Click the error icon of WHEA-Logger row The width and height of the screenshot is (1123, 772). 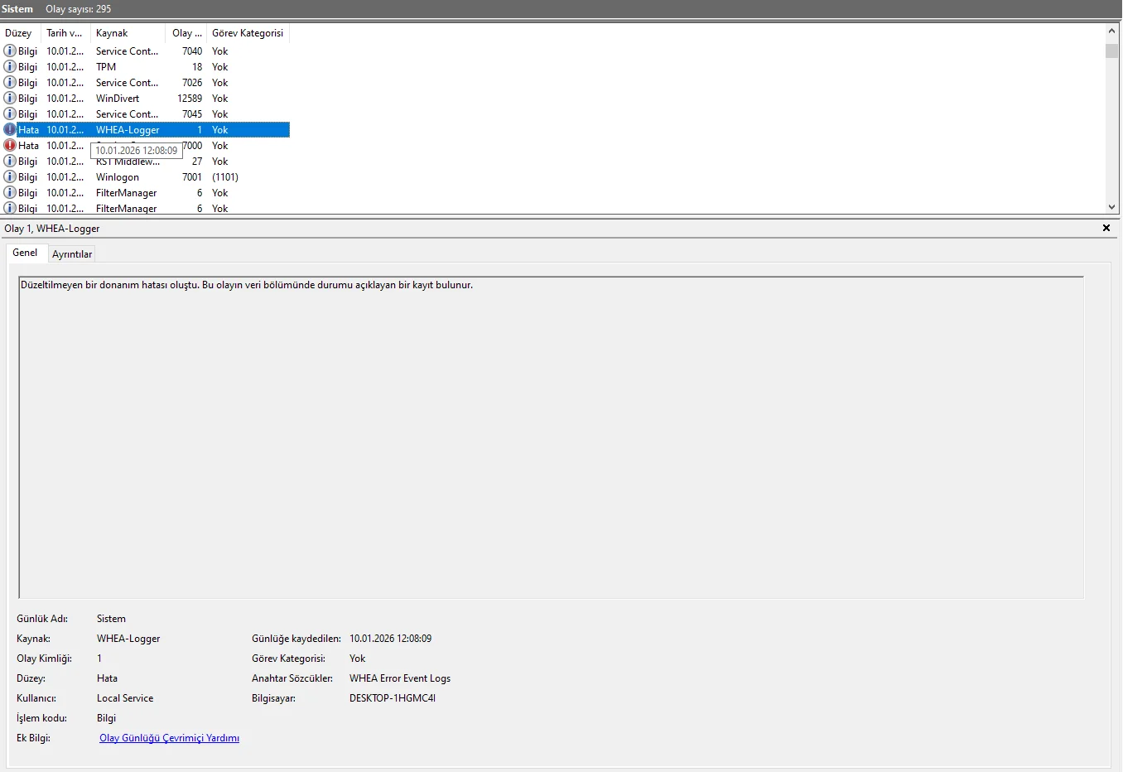tap(10, 130)
